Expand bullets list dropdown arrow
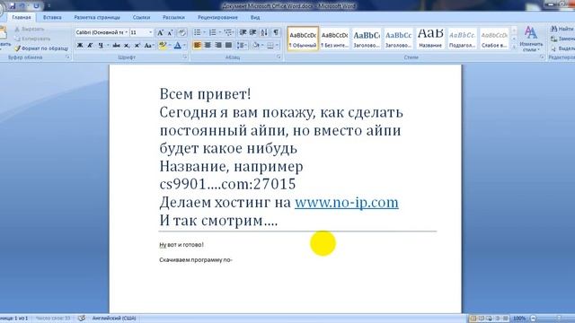This screenshot has height=323, width=575. coord(204,32)
